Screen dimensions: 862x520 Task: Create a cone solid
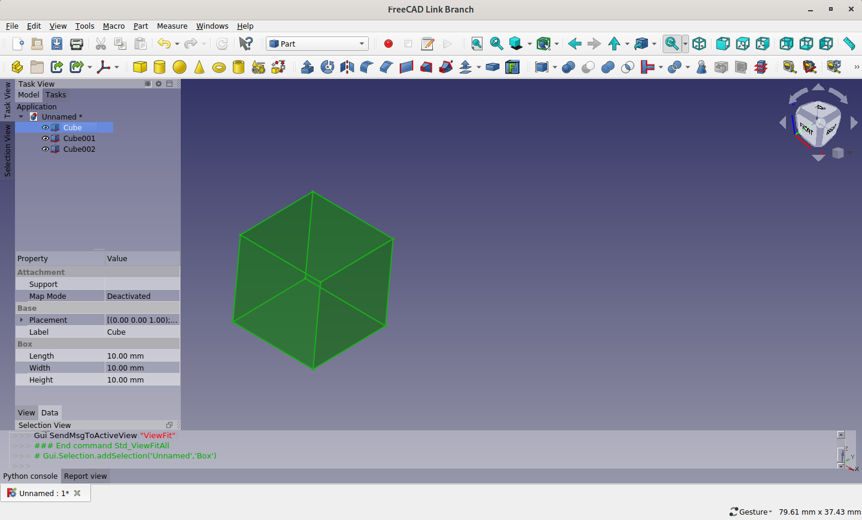point(199,67)
